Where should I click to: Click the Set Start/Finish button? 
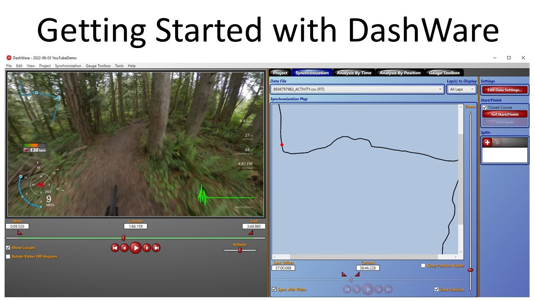point(504,114)
